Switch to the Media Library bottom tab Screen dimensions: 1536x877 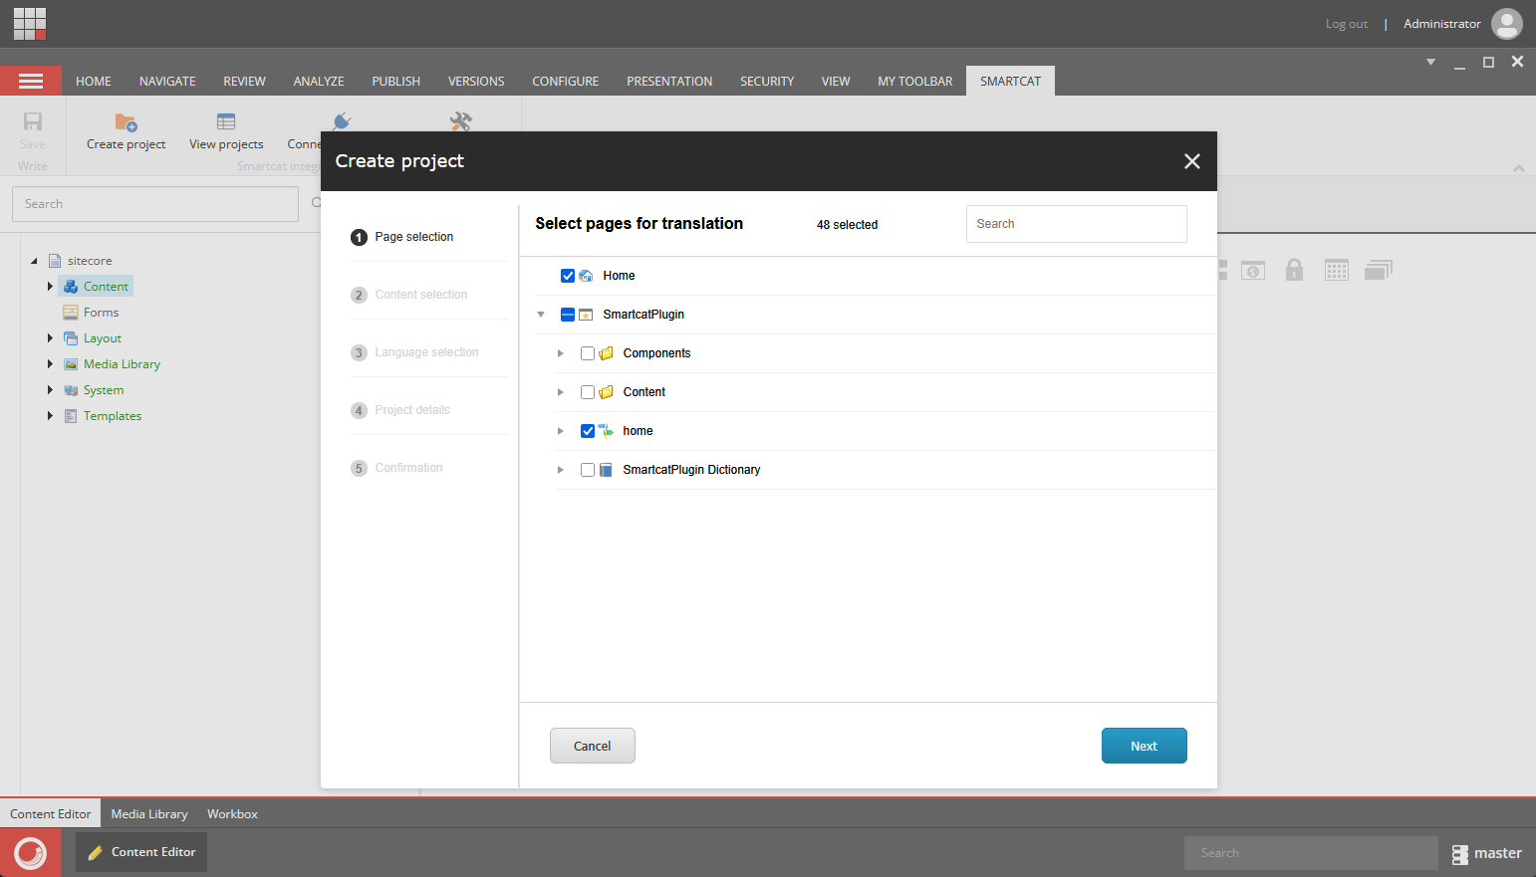(x=149, y=814)
